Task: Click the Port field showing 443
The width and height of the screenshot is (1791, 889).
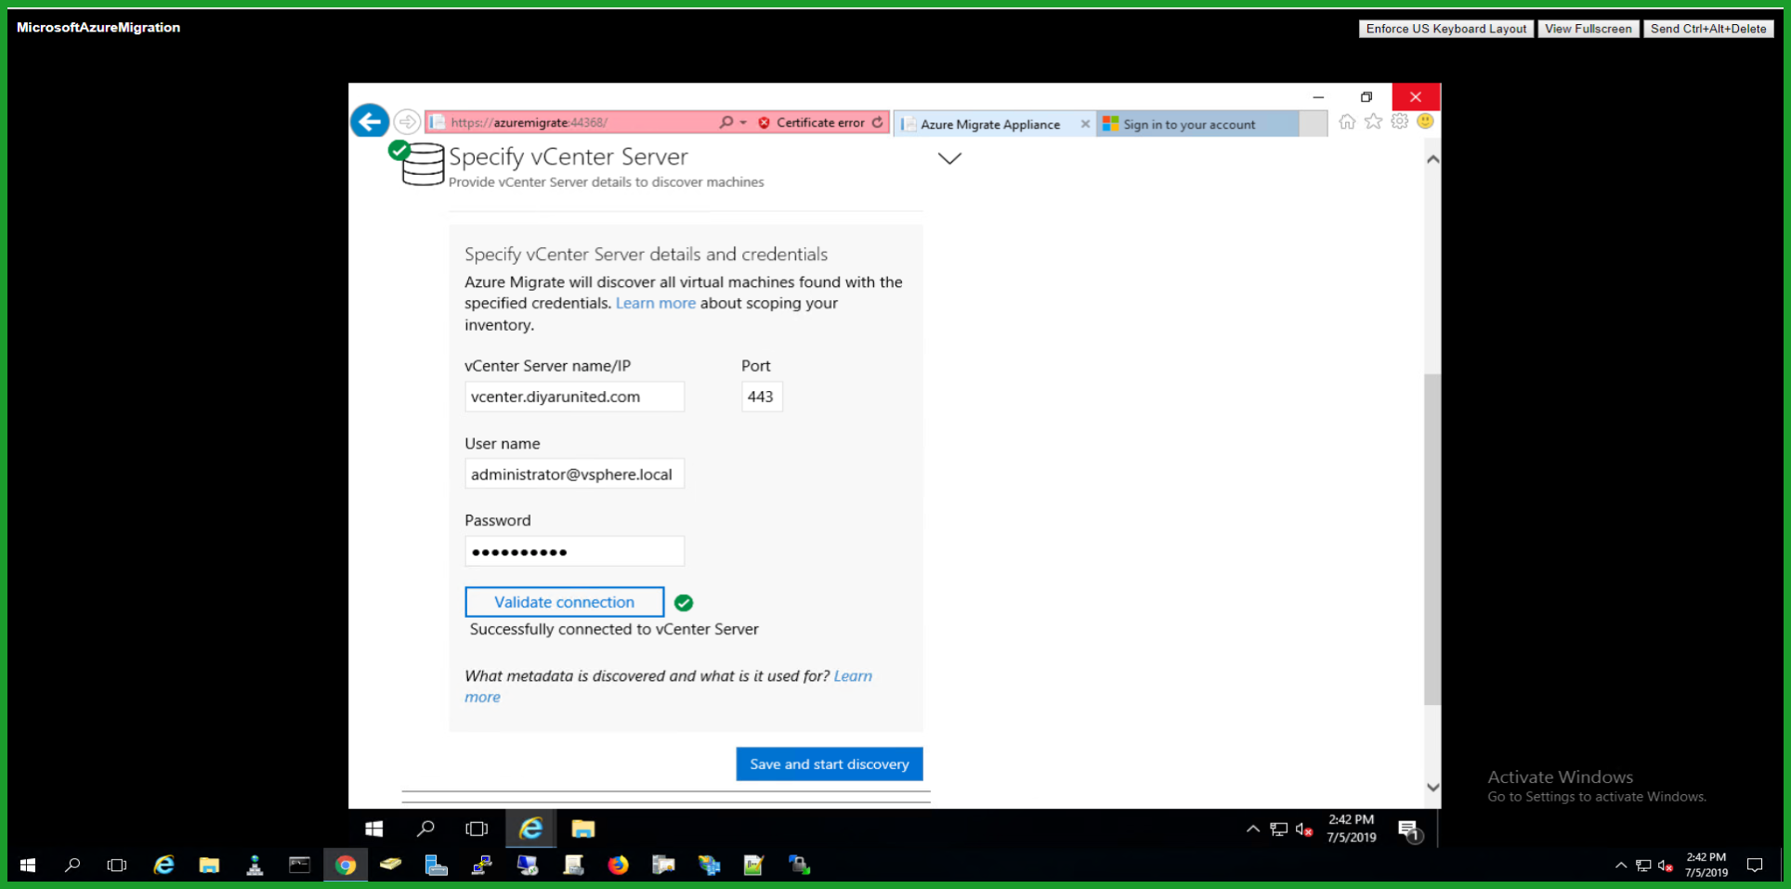Action: pyautogui.click(x=762, y=397)
